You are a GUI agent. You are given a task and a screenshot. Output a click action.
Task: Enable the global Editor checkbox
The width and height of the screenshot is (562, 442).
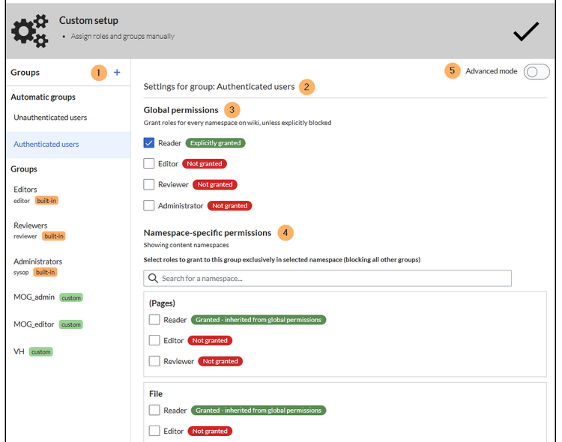pos(149,163)
